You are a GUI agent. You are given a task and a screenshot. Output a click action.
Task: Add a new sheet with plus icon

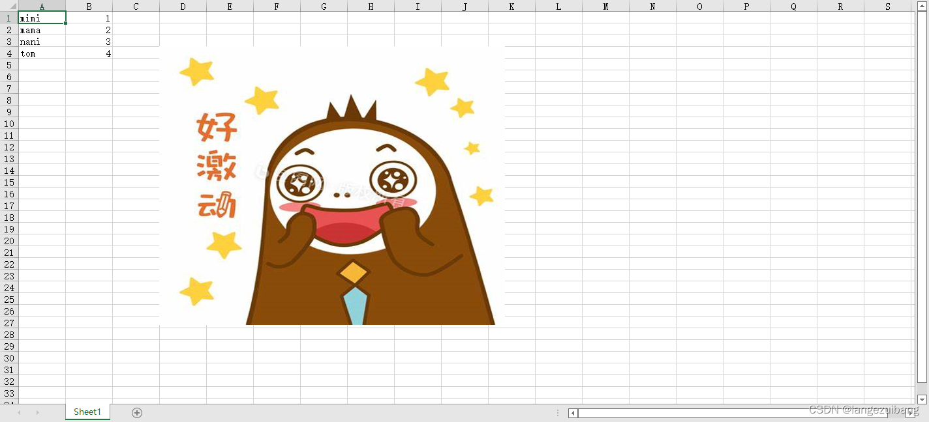tap(137, 412)
